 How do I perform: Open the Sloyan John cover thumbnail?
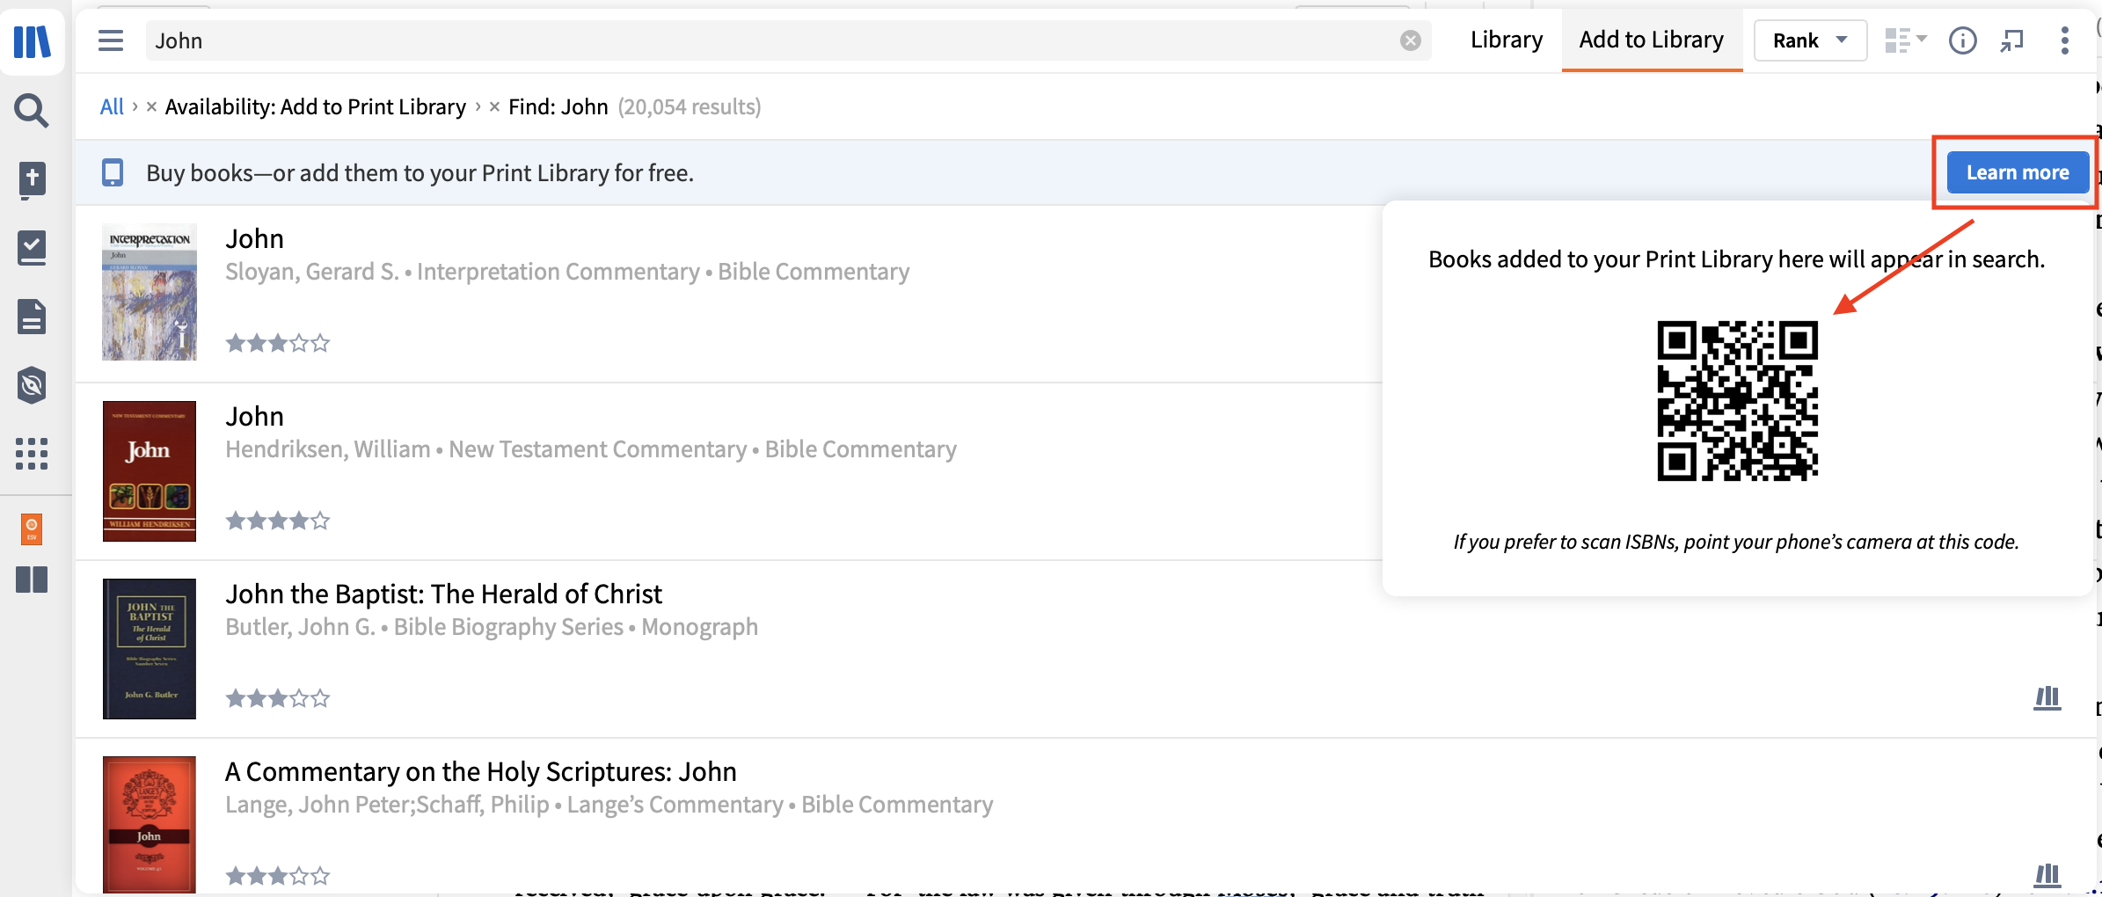(x=150, y=292)
